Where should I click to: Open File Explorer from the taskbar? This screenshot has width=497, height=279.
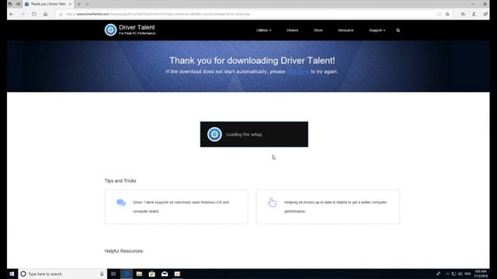click(x=139, y=274)
